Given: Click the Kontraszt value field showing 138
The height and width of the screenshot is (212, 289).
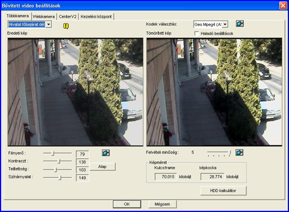Looking at the screenshot, I should tap(82, 162).
